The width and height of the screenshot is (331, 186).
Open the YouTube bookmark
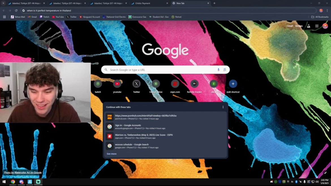coord(58,17)
